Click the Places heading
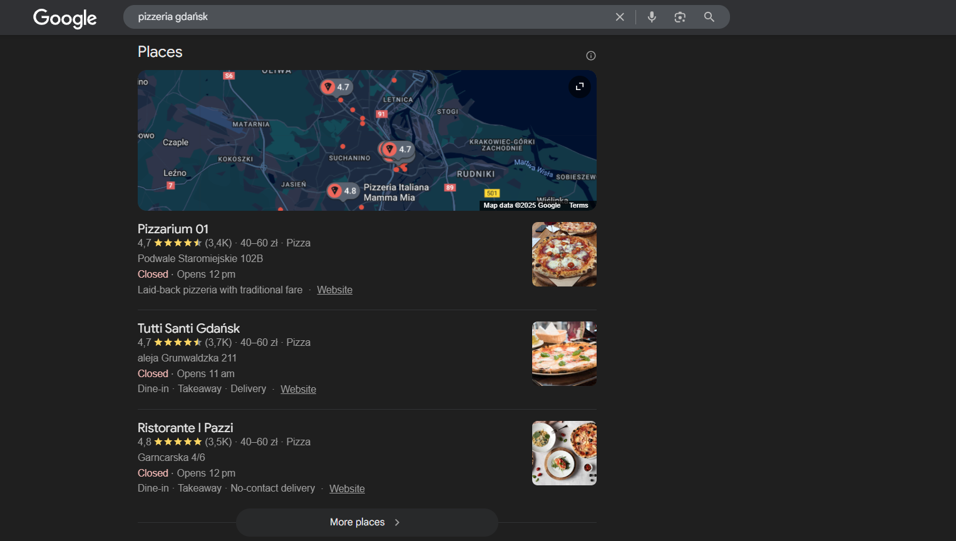 tap(160, 52)
